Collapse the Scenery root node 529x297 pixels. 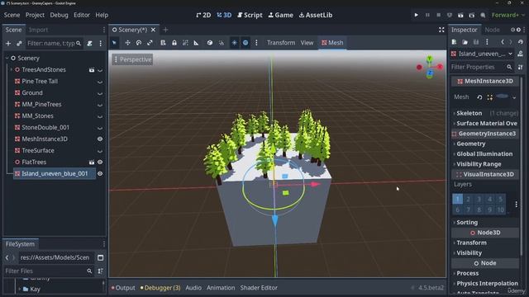[x=7, y=59]
